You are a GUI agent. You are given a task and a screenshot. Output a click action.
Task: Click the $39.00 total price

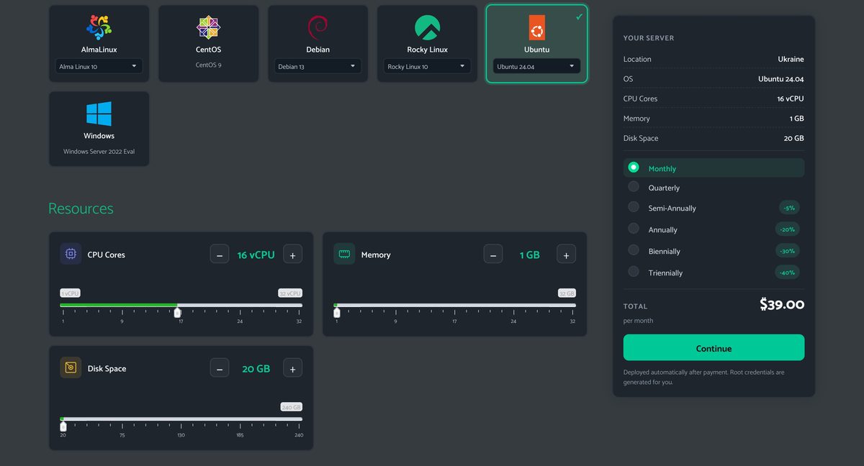[782, 305]
